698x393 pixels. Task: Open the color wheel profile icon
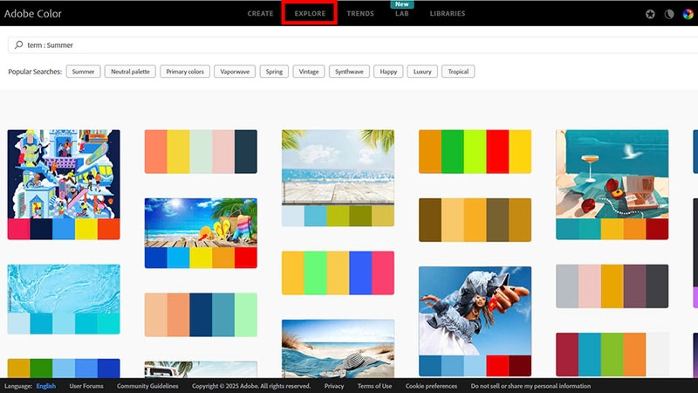point(688,14)
